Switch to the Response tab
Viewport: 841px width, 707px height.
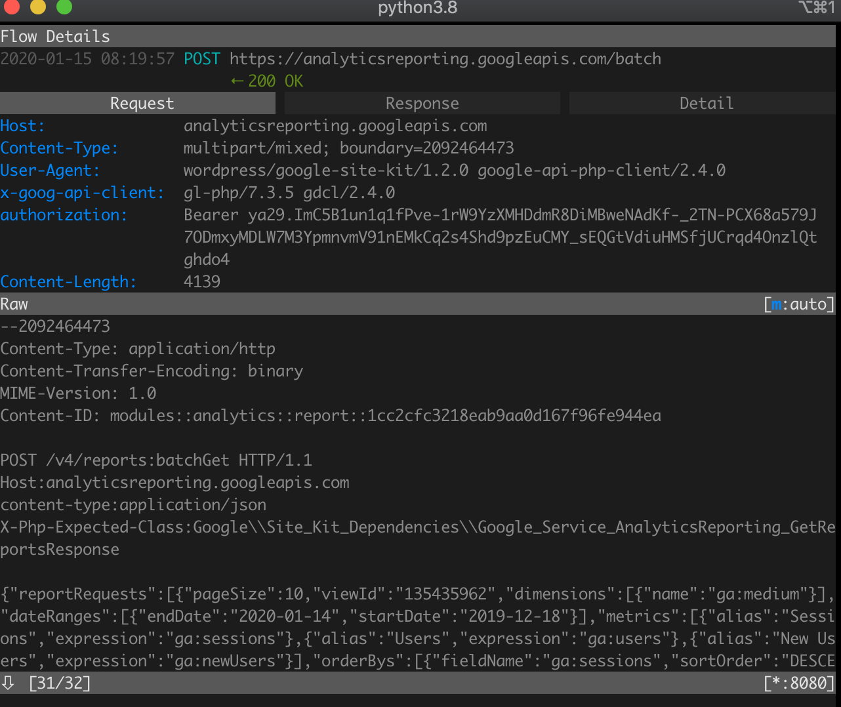pyautogui.click(x=422, y=104)
